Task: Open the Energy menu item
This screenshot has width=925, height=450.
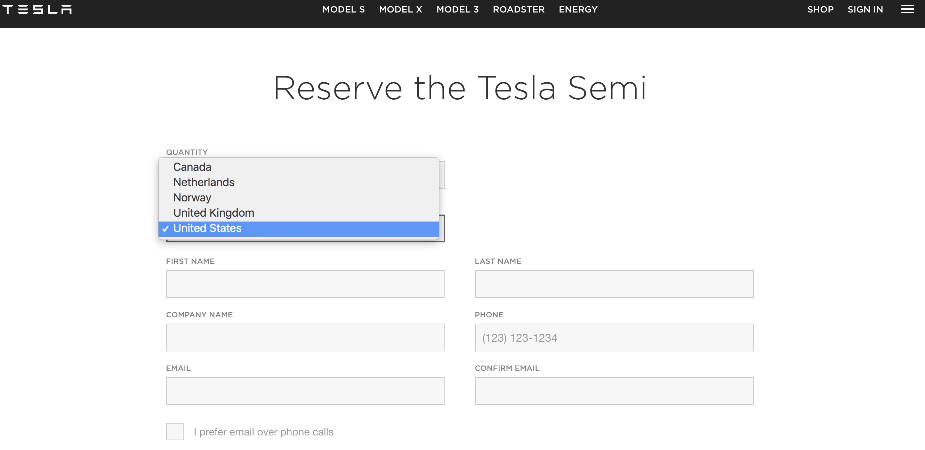Action: [578, 9]
